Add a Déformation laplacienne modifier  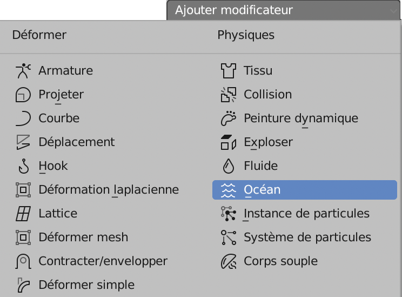pos(108,190)
